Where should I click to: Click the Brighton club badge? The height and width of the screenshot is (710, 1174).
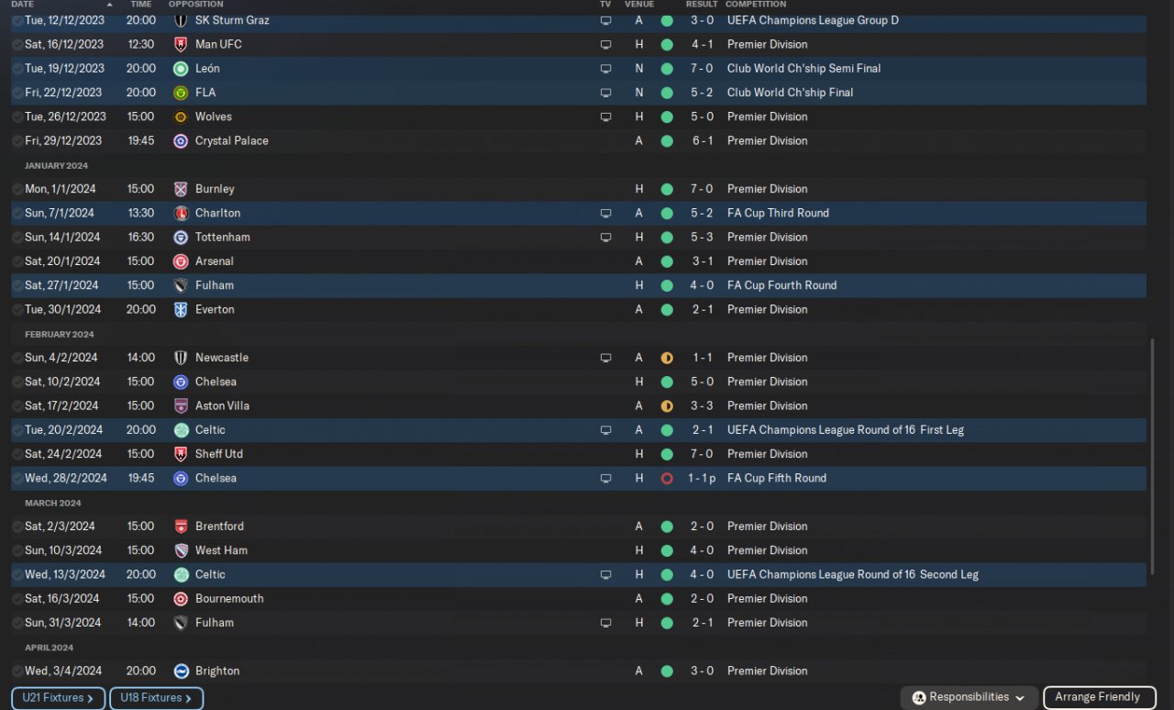click(x=181, y=671)
